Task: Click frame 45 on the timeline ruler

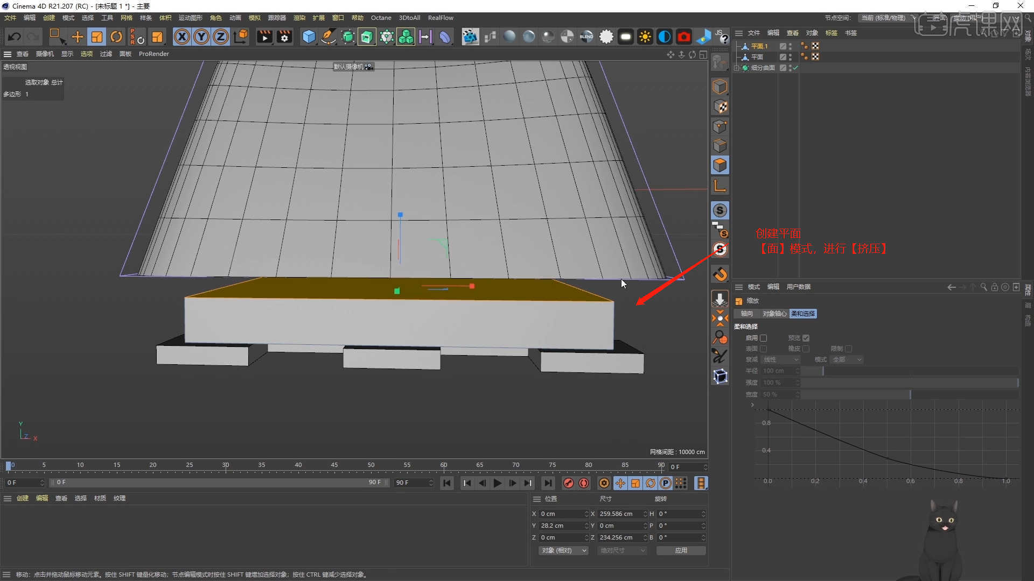Action: pyautogui.click(x=334, y=465)
